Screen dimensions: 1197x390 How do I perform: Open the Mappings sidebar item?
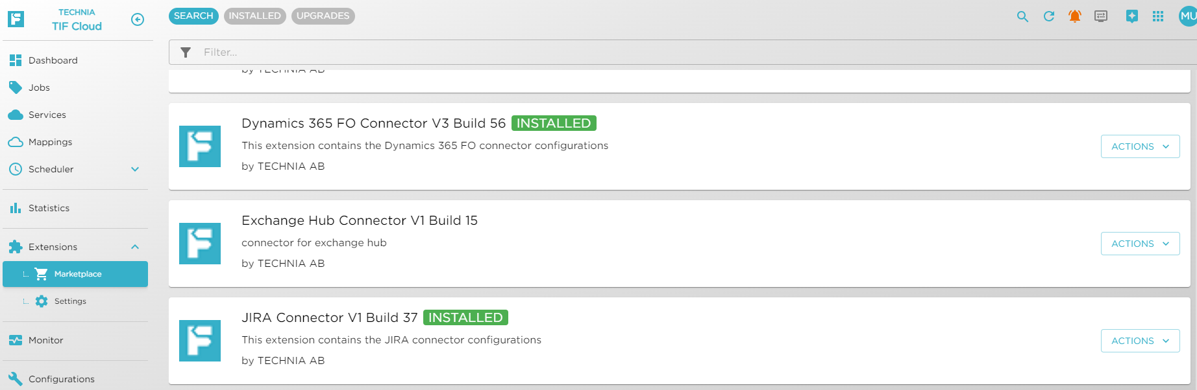[x=50, y=142]
